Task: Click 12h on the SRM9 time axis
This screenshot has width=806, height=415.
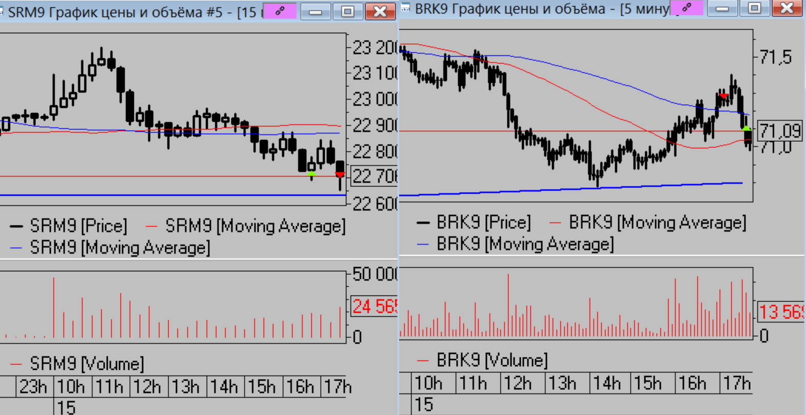Action: (x=147, y=386)
